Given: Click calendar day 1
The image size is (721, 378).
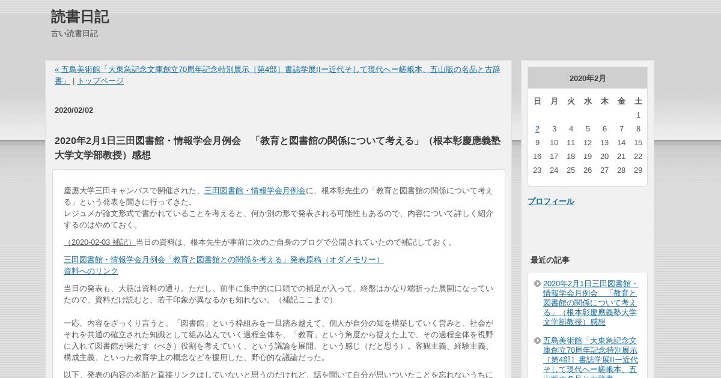Looking at the screenshot, I should (638, 115).
